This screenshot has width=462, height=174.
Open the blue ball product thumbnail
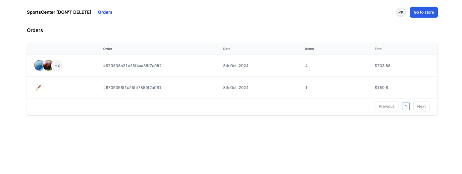[x=39, y=65]
